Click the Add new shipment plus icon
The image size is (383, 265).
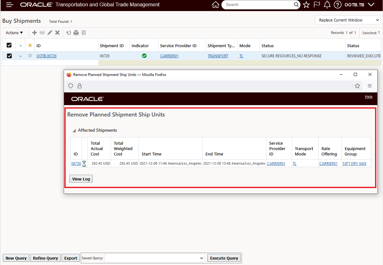tap(35, 33)
